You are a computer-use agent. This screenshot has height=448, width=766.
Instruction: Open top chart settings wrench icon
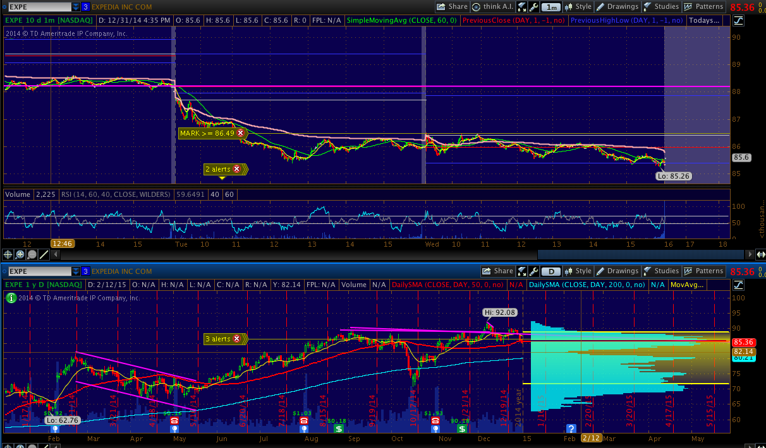click(x=533, y=7)
